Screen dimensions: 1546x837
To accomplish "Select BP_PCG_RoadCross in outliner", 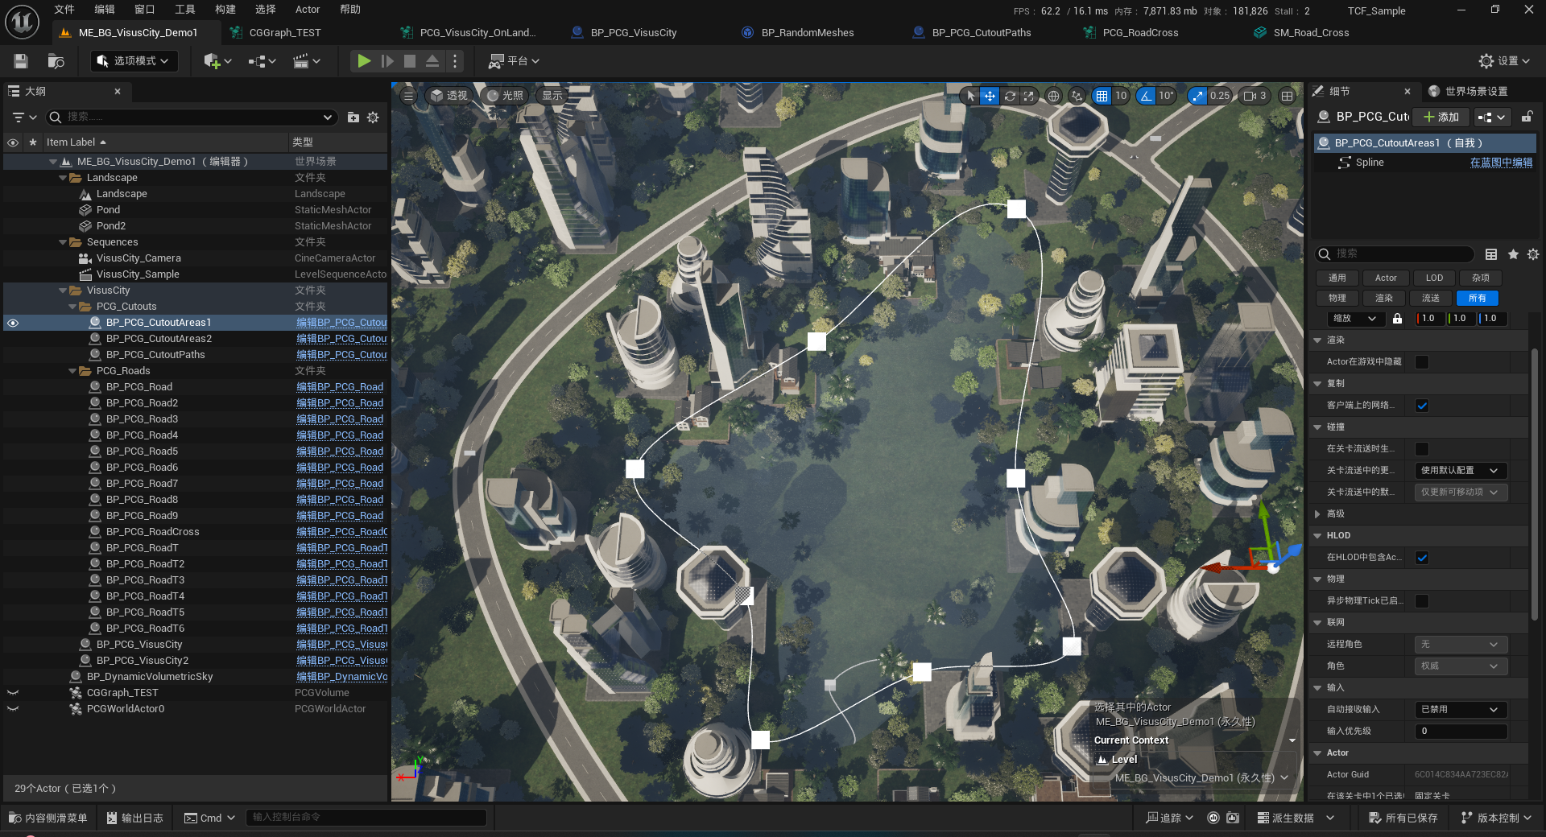I will click(x=152, y=532).
